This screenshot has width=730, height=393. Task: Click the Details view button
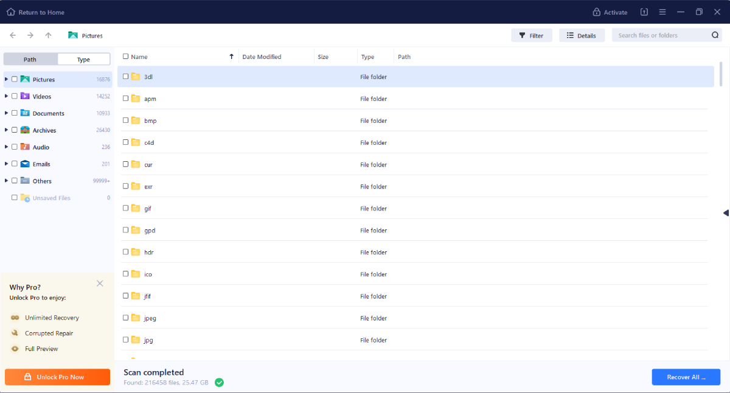tap(582, 35)
